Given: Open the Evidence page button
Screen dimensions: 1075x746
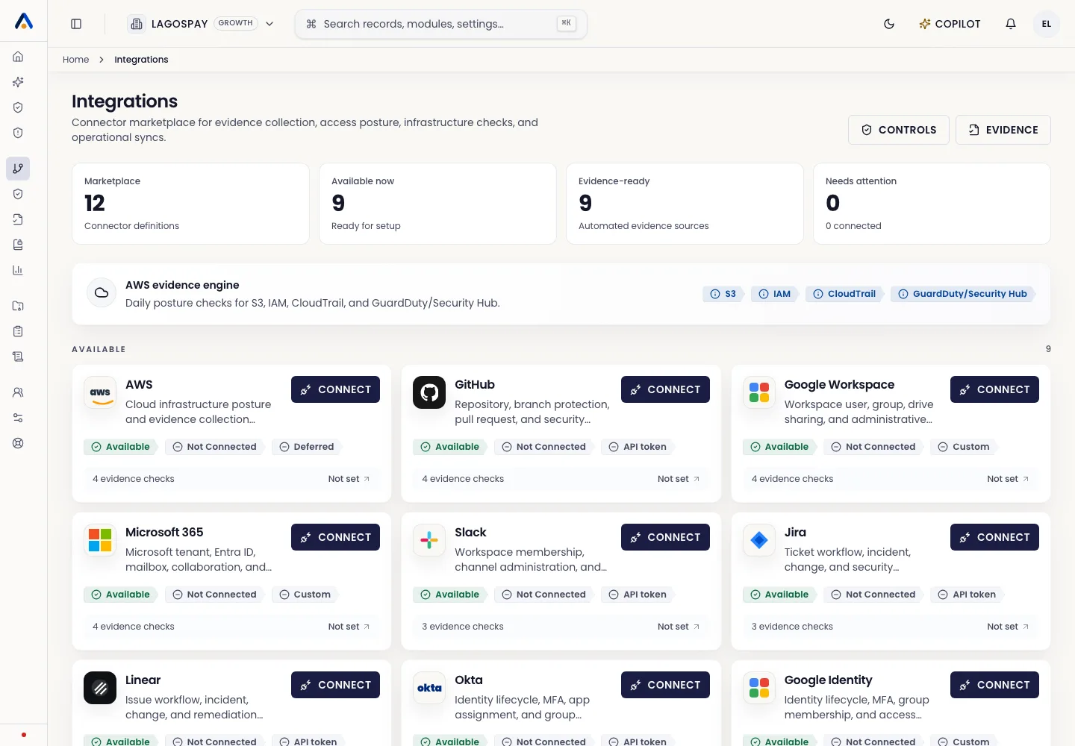Looking at the screenshot, I should click(x=1003, y=130).
